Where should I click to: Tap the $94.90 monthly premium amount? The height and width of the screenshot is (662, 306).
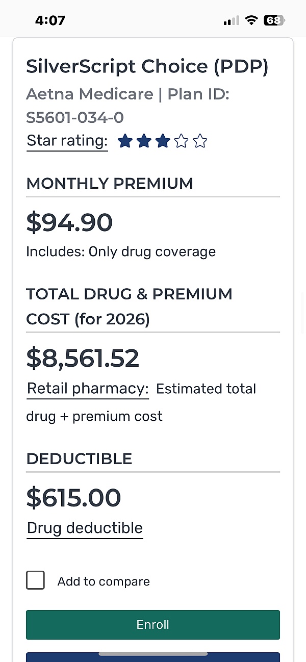69,222
